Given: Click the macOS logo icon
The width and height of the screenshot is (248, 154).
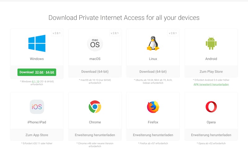Looking at the screenshot, I should 95,44.
